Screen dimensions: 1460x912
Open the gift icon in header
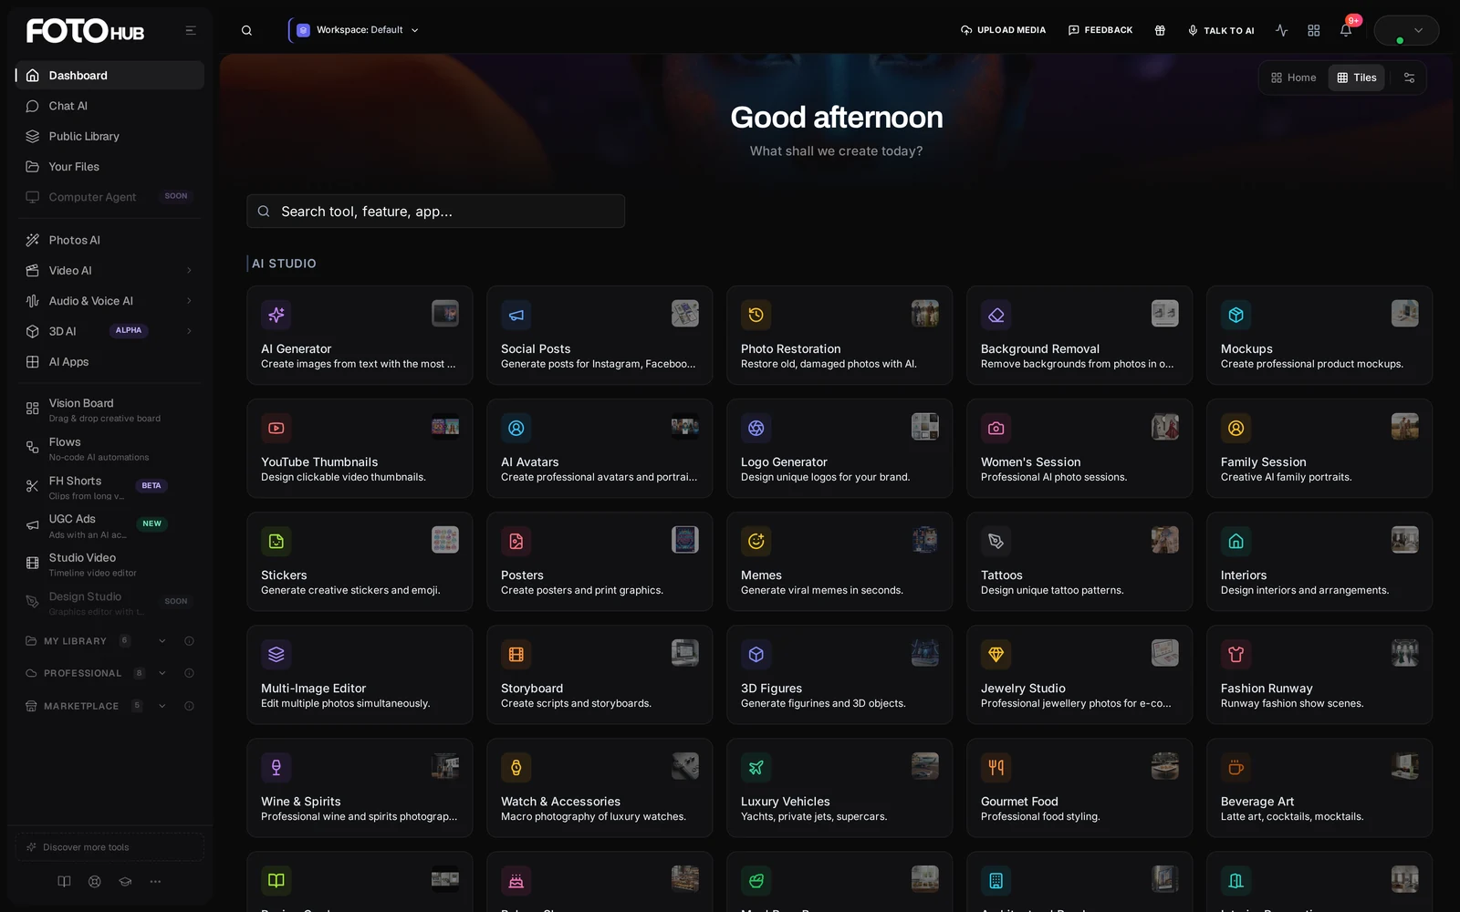(x=1160, y=30)
